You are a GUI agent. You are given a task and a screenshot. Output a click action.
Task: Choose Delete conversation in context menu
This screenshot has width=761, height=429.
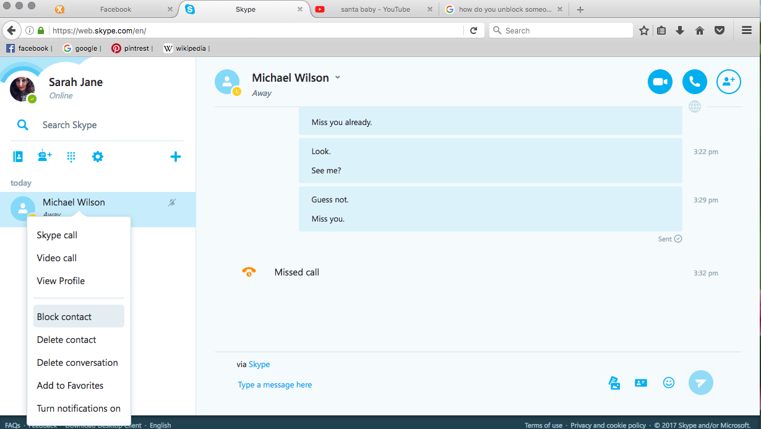[79, 363]
